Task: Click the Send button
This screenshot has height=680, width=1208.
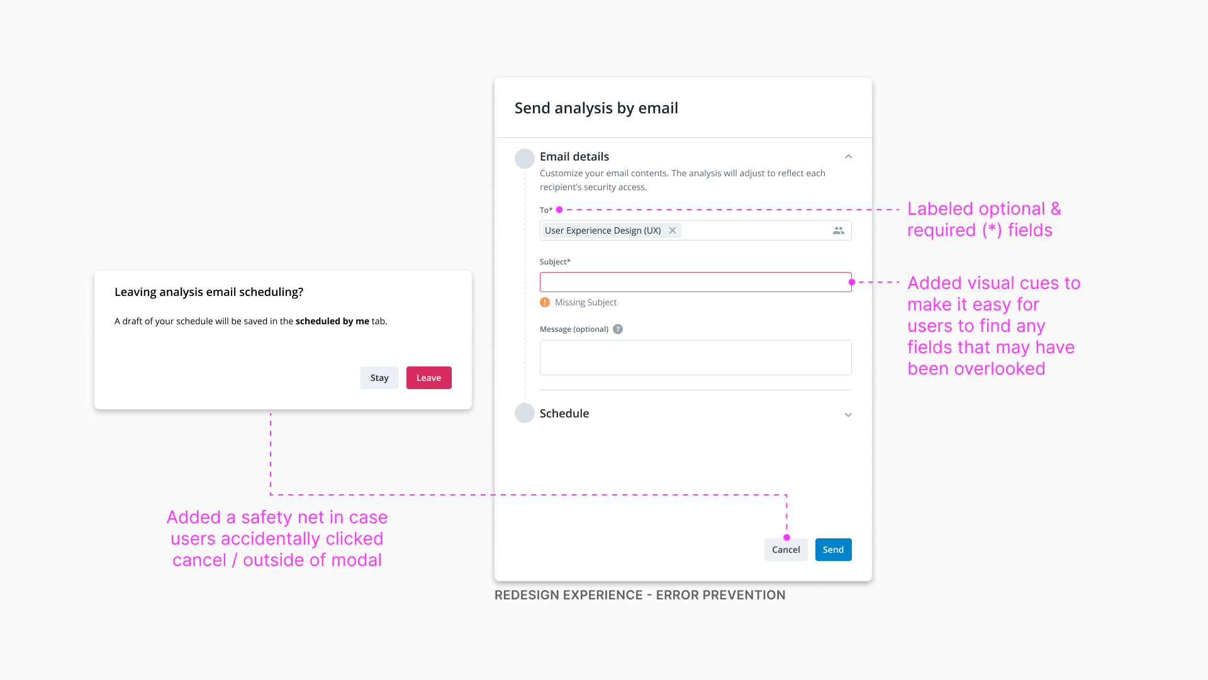Action: coord(834,550)
